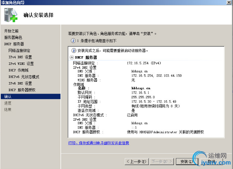Click info icon beside 安装完成之后 restart message
Viewport: 233px width, 169px height.
(74, 50)
